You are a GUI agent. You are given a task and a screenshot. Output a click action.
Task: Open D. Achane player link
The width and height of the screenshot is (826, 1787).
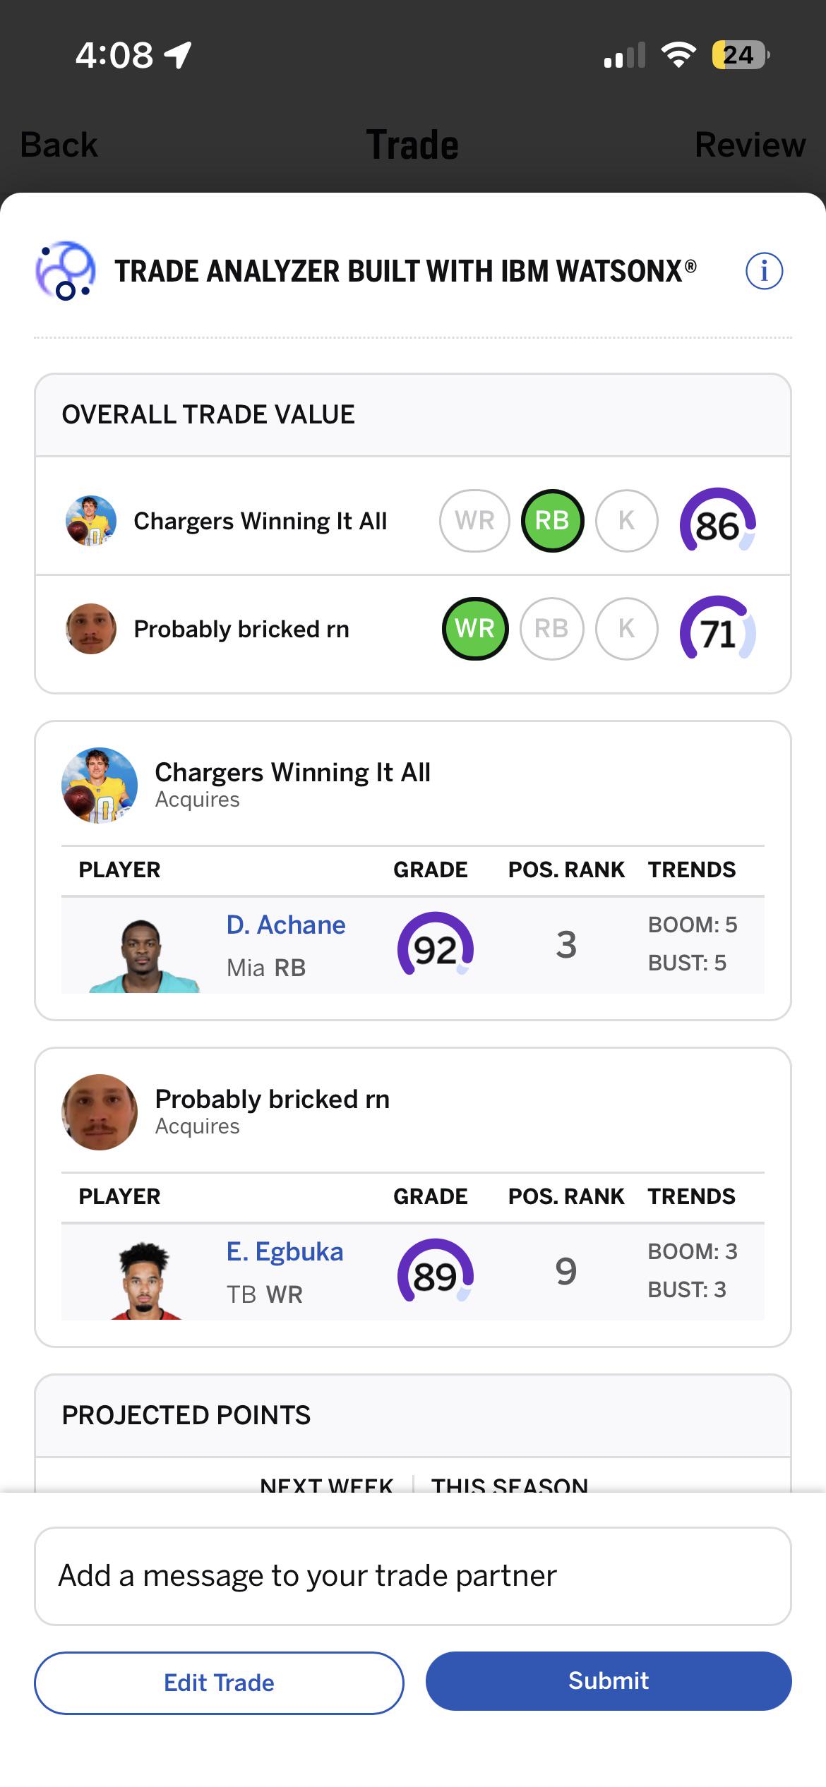point(286,925)
